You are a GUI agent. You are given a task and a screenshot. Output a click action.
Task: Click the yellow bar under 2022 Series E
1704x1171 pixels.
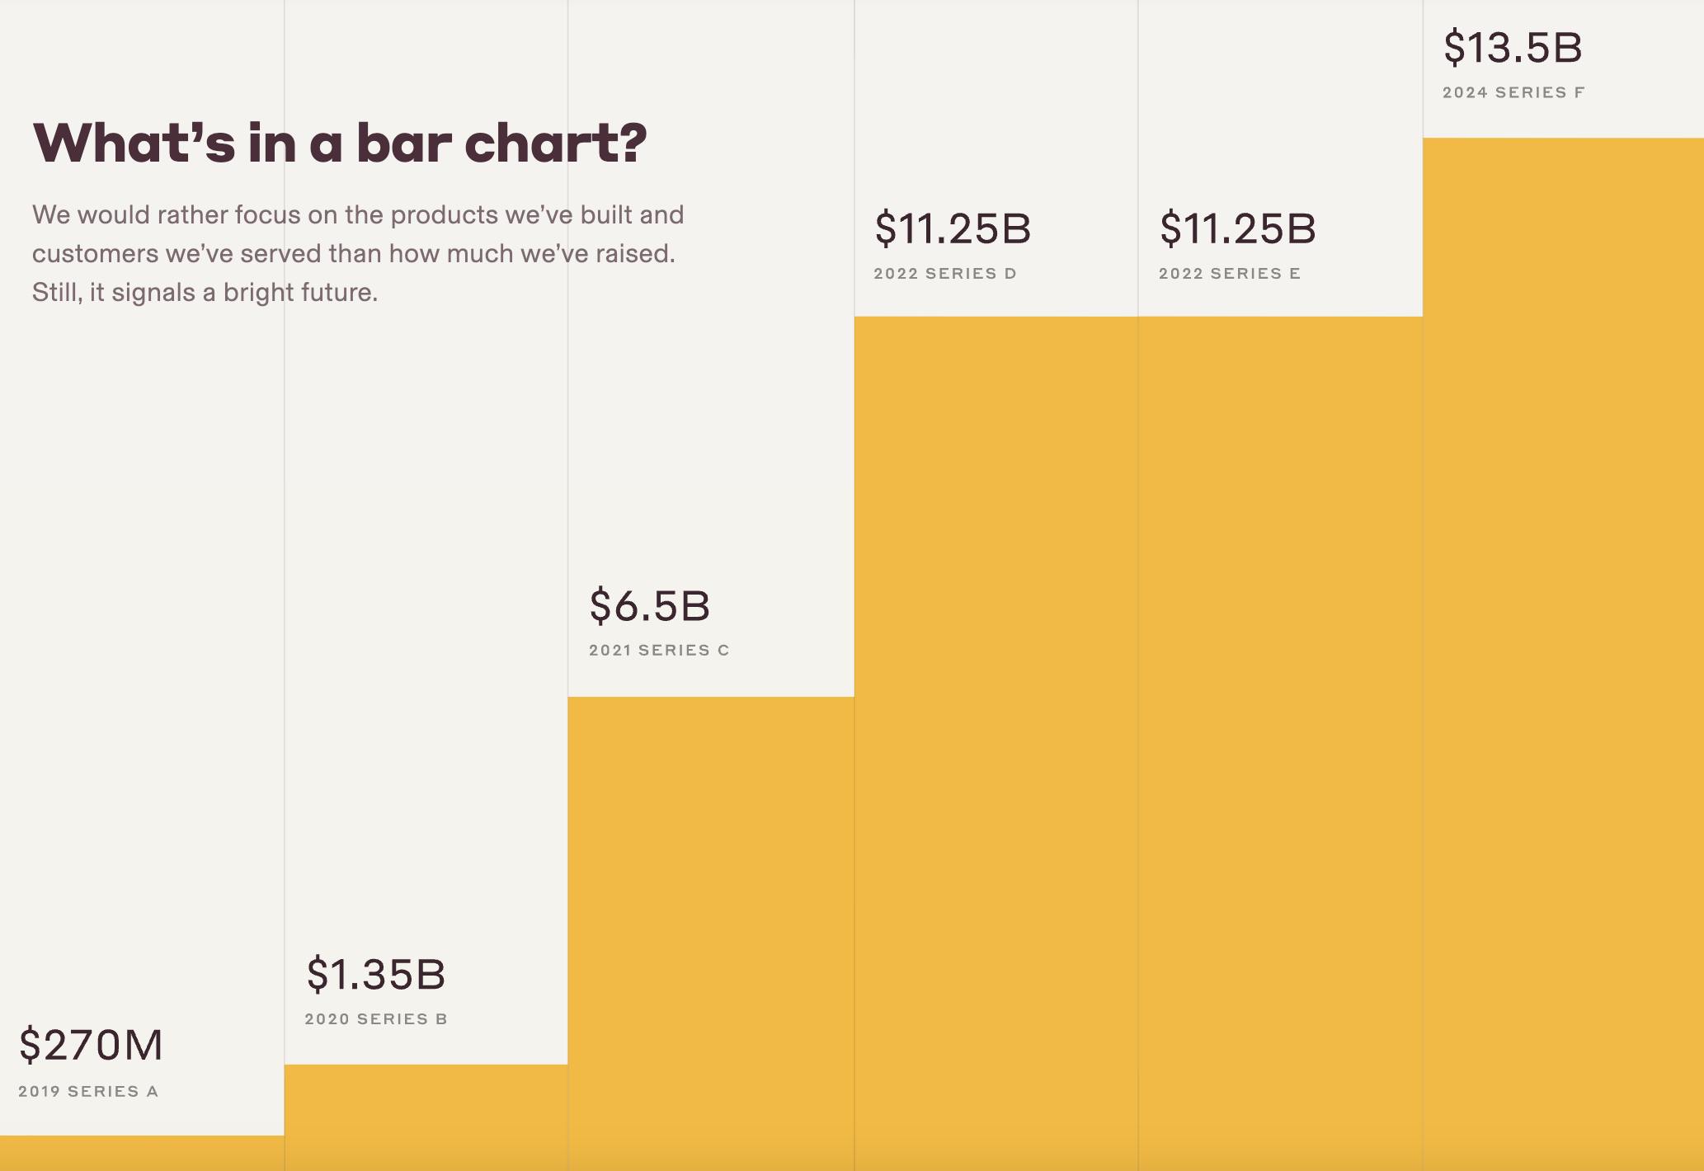1280,742
